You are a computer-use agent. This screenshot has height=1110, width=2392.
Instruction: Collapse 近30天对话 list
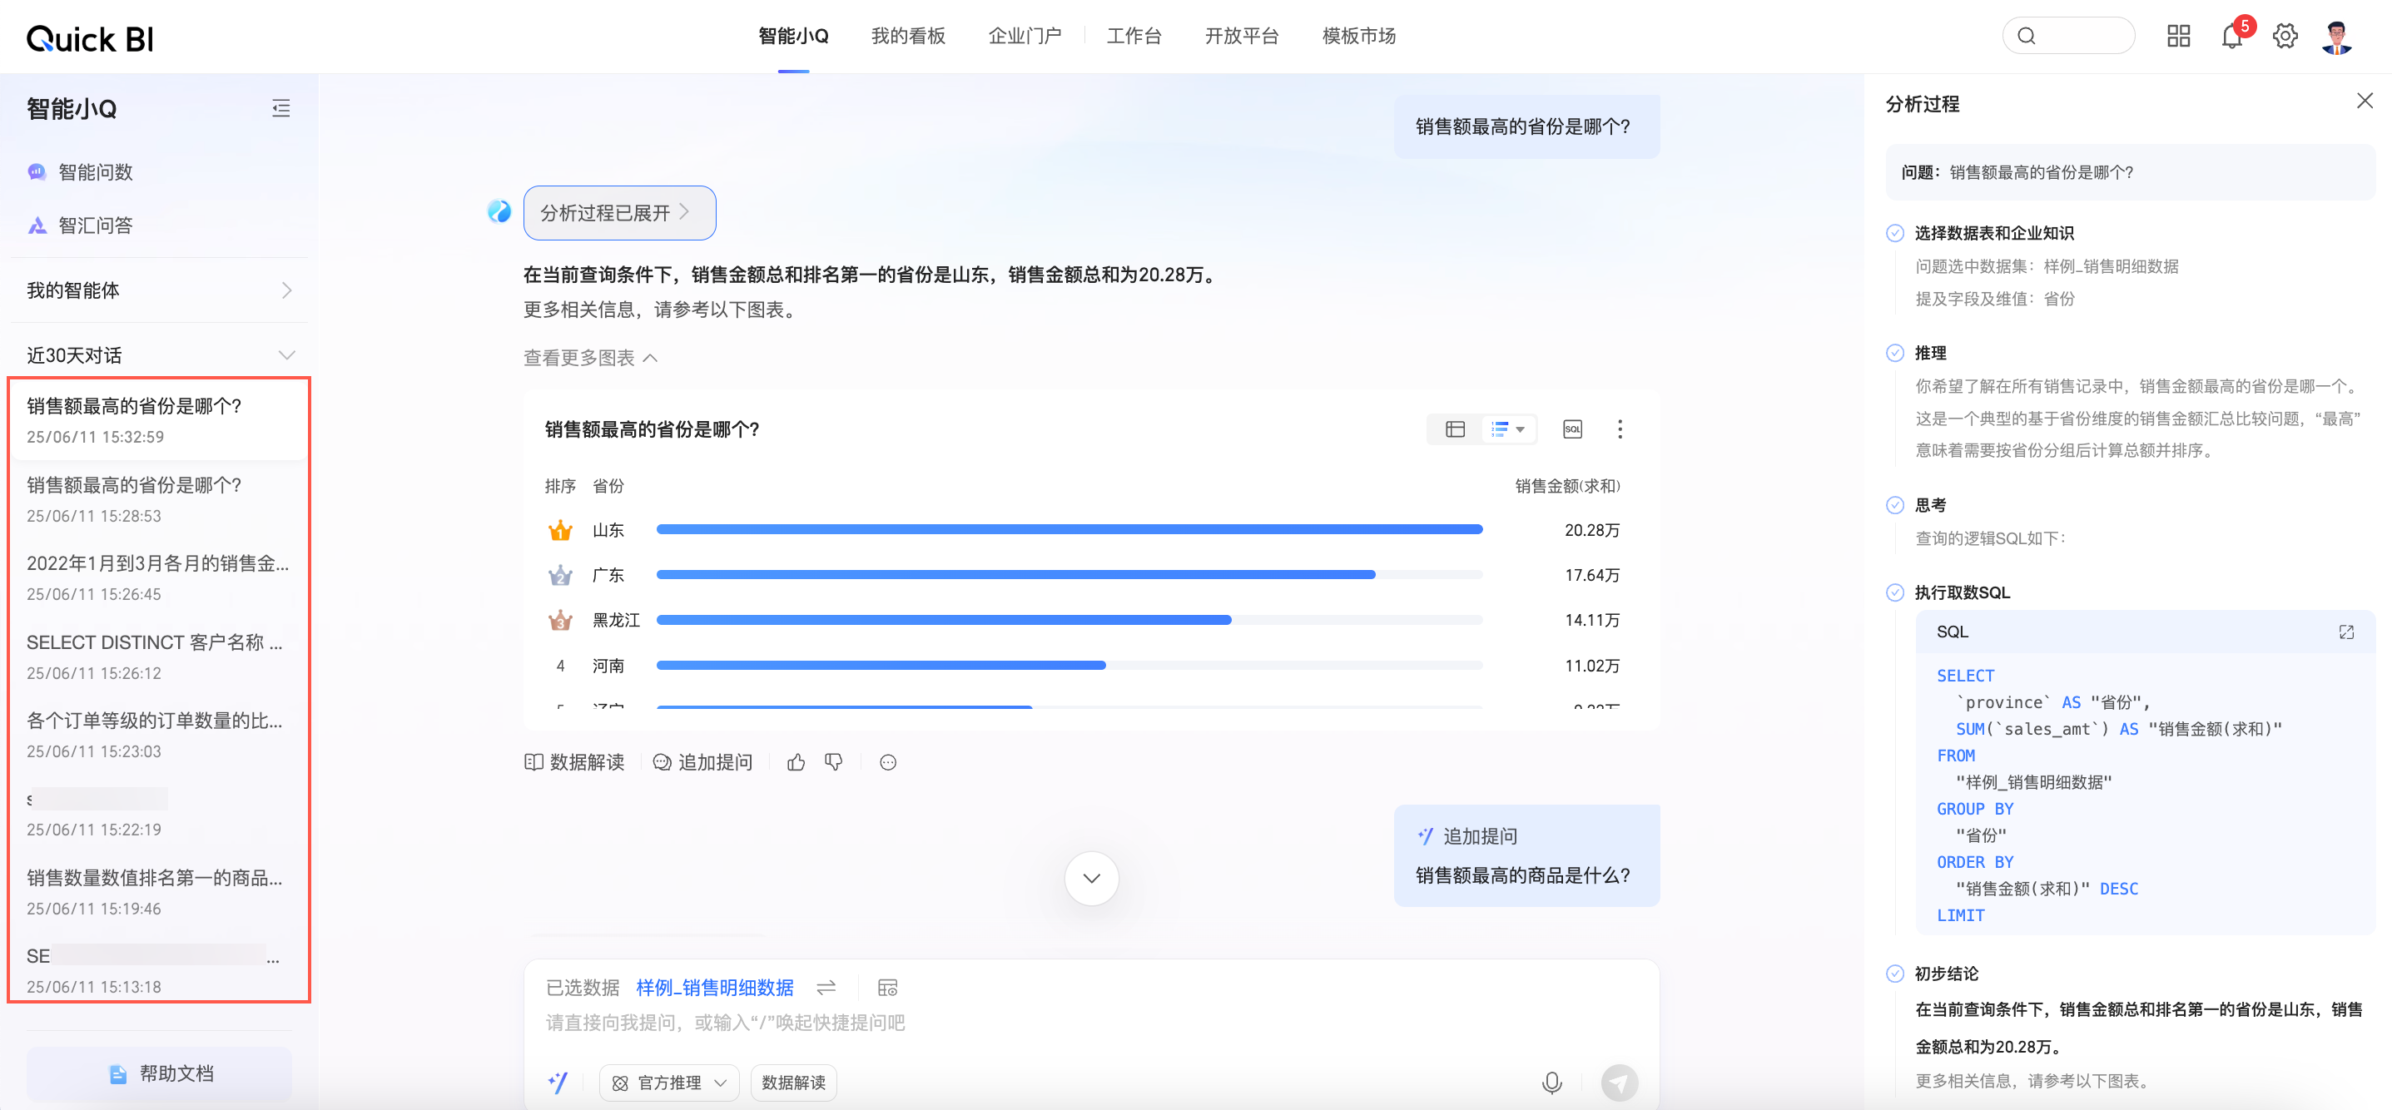(159, 355)
